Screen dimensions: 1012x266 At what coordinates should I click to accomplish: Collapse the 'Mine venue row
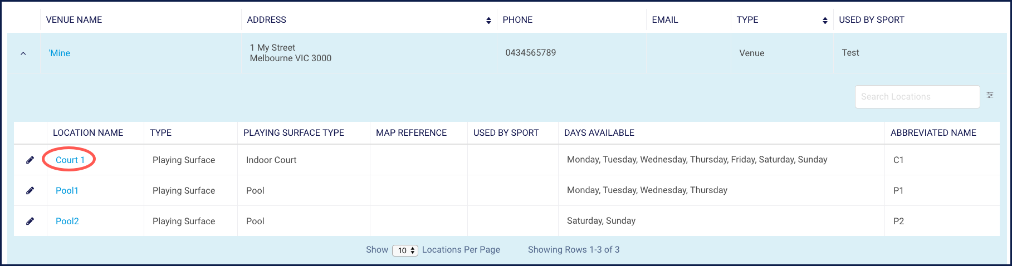23,53
